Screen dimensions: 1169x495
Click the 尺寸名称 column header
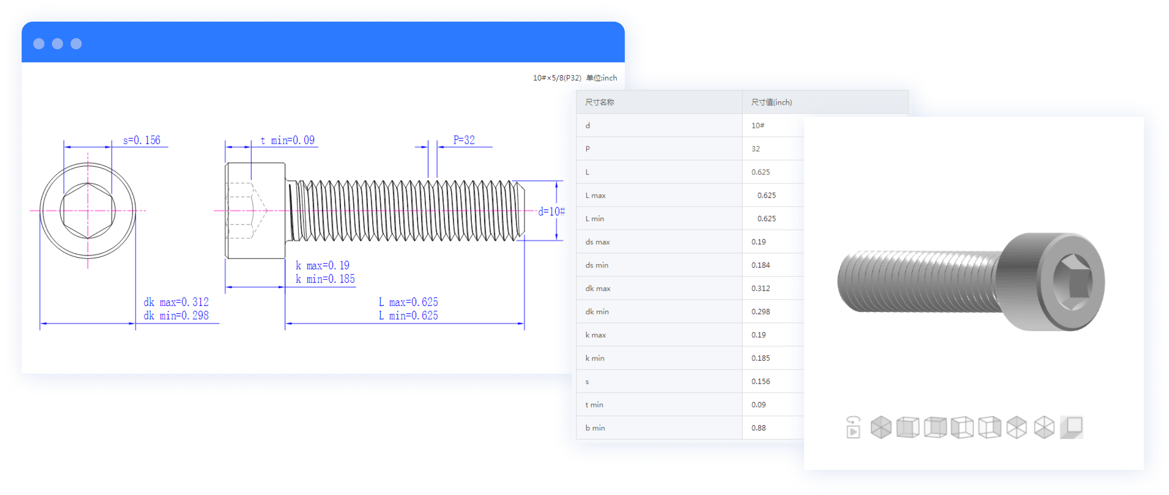click(600, 103)
